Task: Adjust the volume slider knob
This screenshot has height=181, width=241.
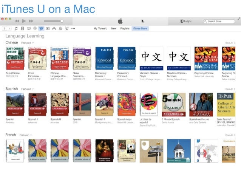Action: (x=62, y=21)
